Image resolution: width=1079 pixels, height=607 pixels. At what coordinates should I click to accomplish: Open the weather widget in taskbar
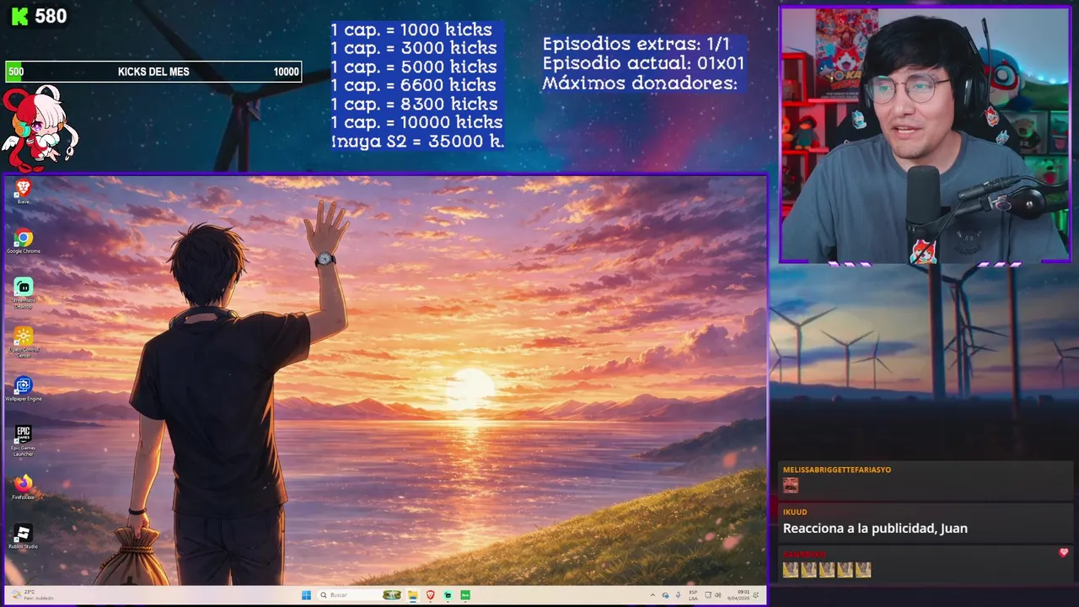click(x=34, y=594)
